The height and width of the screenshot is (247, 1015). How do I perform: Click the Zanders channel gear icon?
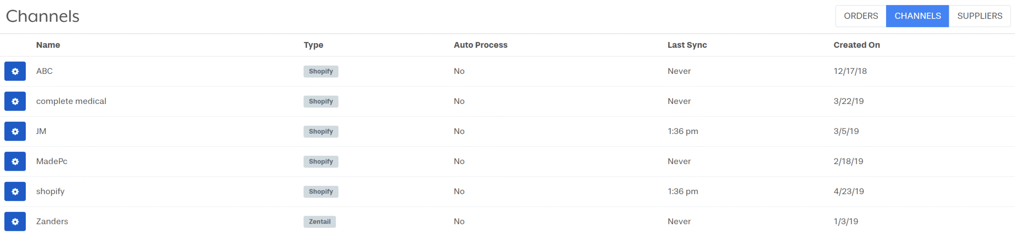(x=15, y=221)
